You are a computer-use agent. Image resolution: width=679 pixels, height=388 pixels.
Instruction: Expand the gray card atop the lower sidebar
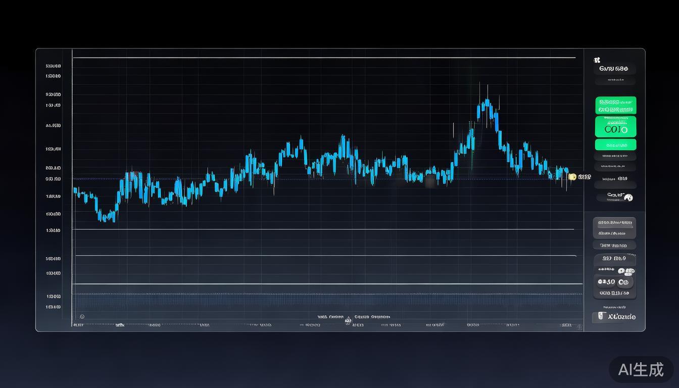coord(614,228)
